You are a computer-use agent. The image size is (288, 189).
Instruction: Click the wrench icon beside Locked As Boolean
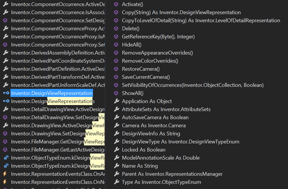(117, 149)
